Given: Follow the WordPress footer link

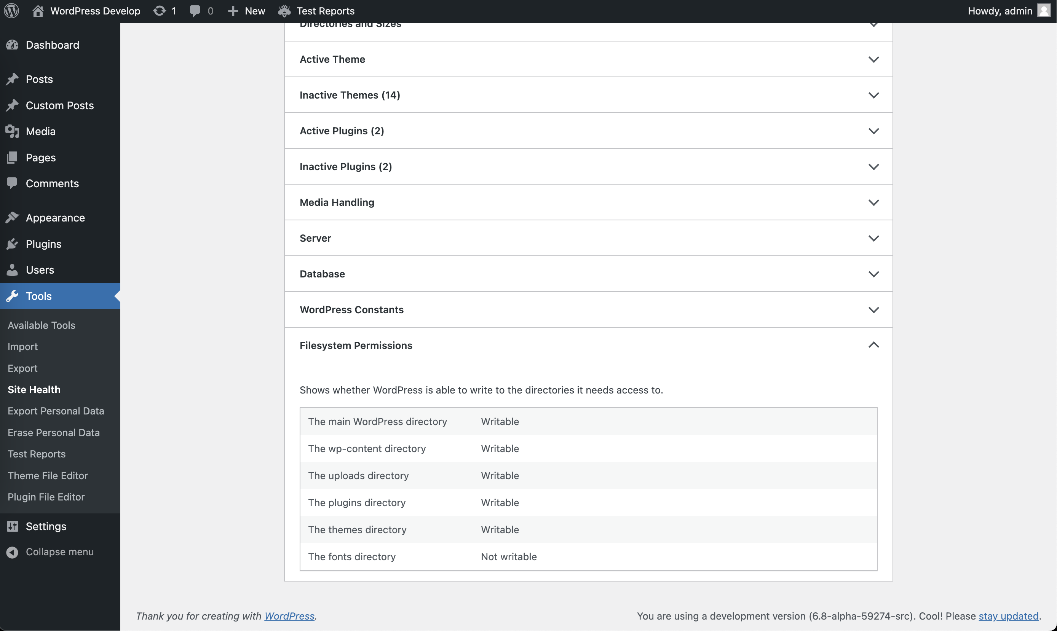Looking at the screenshot, I should [289, 616].
